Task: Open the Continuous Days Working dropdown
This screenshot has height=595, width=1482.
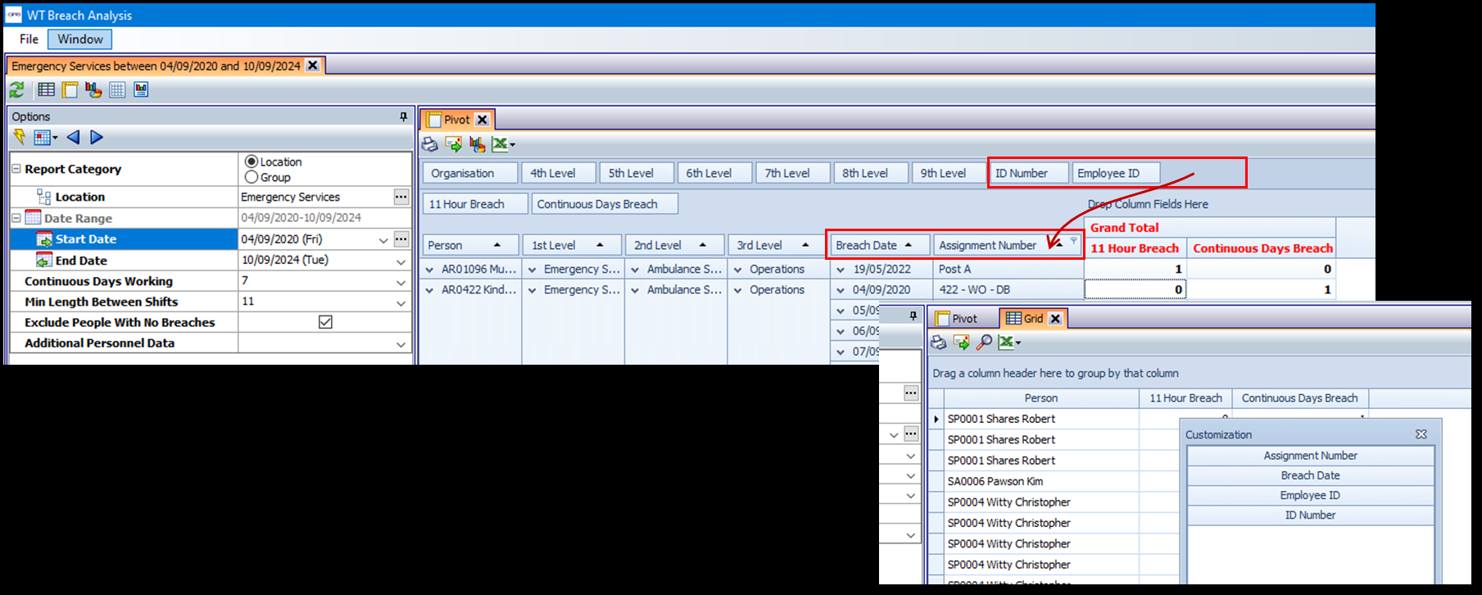Action: pyautogui.click(x=401, y=282)
